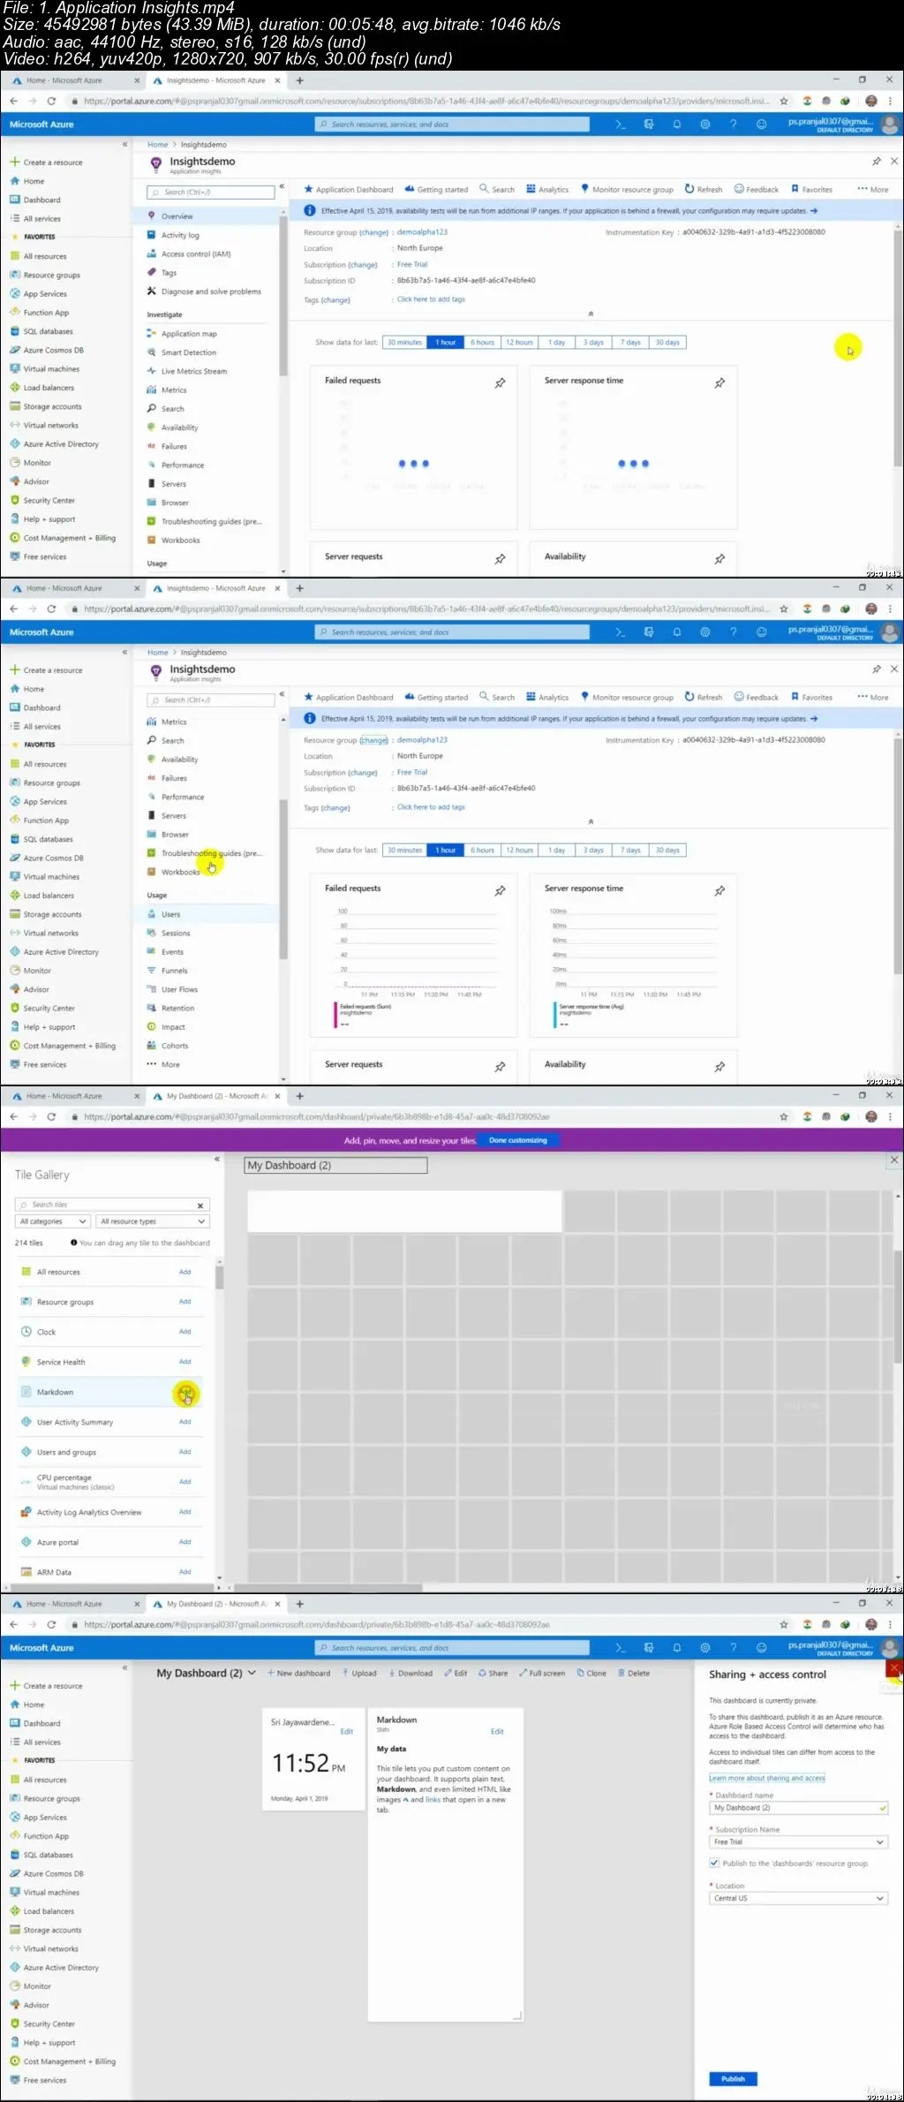Click Upload in the dashboard toolbar

[359, 1673]
